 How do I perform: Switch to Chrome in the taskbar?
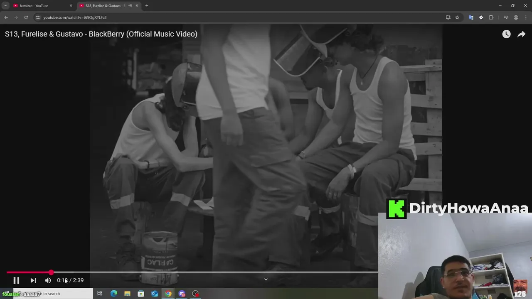pos(168,294)
